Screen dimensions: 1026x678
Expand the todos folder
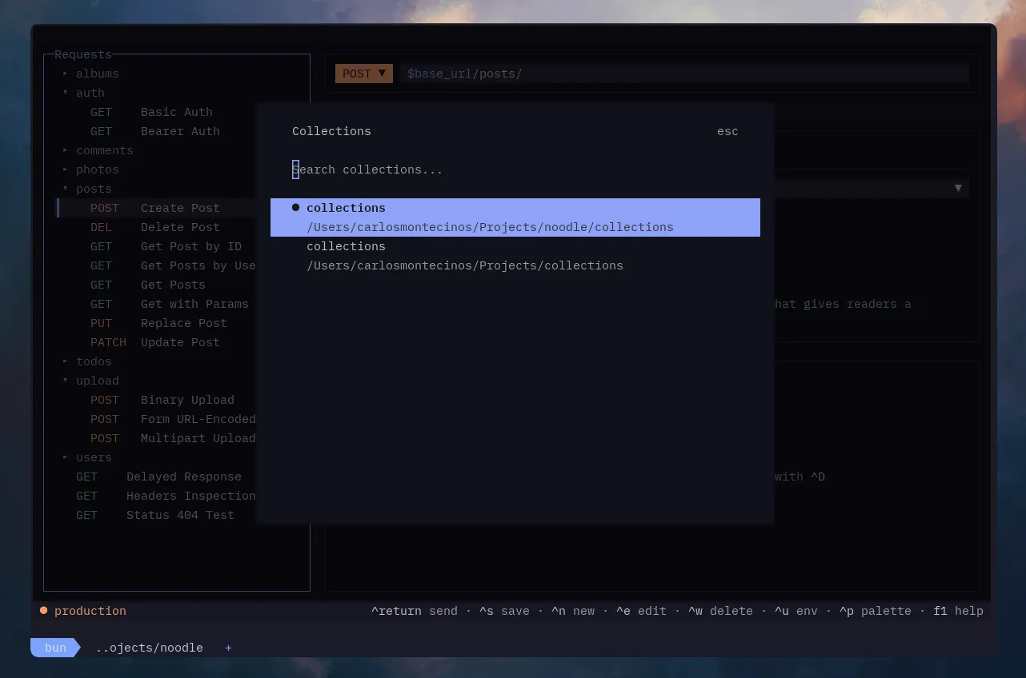coord(87,361)
